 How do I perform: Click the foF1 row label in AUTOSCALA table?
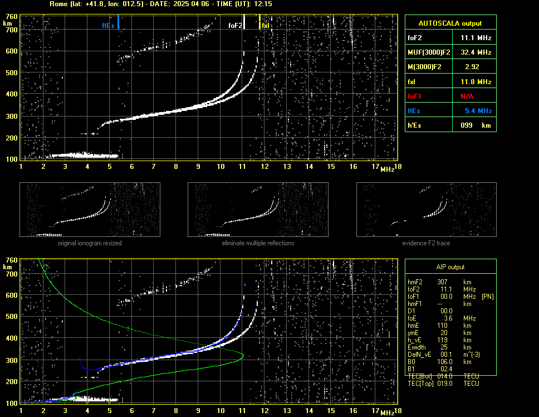coord(415,96)
